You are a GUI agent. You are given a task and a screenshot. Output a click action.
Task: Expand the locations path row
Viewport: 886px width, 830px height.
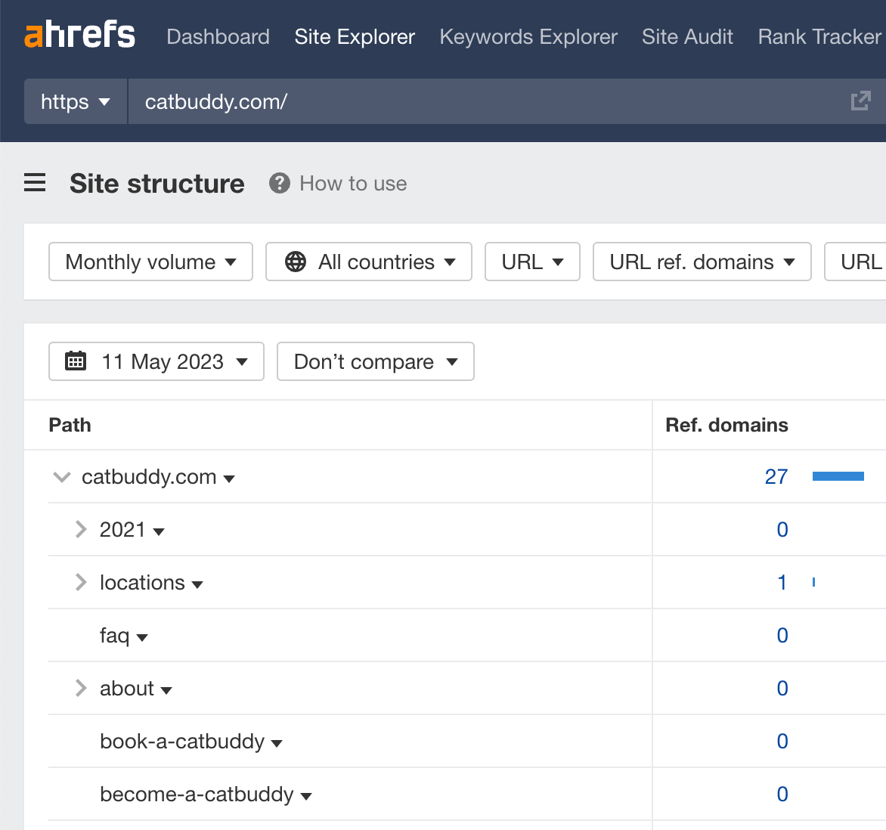coord(80,582)
